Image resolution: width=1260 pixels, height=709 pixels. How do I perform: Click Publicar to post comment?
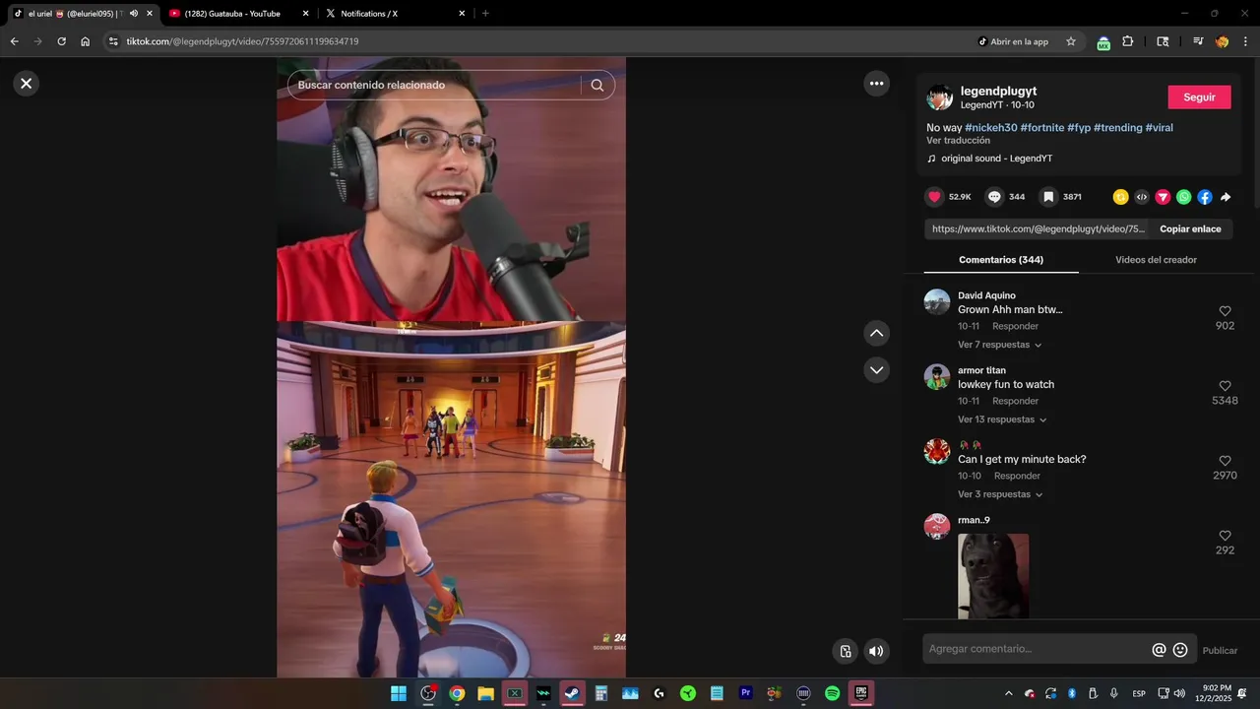coord(1220,650)
